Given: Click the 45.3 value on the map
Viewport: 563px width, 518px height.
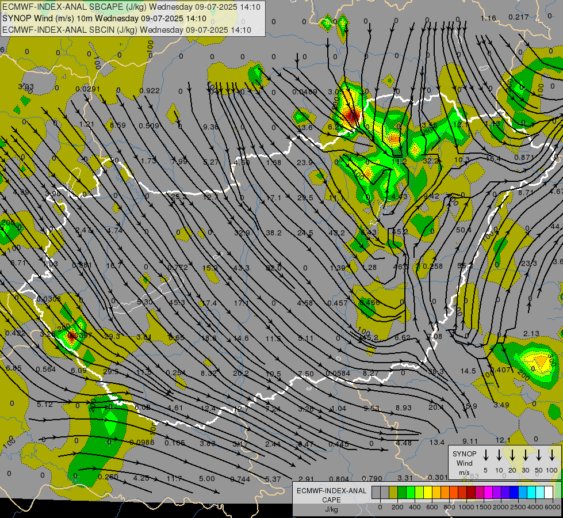Looking at the screenshot, I should pyautogui.click(x=177, y=303).
